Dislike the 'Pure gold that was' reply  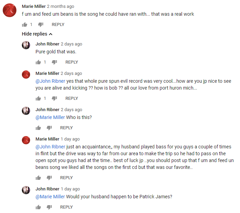tap(54, 62)
